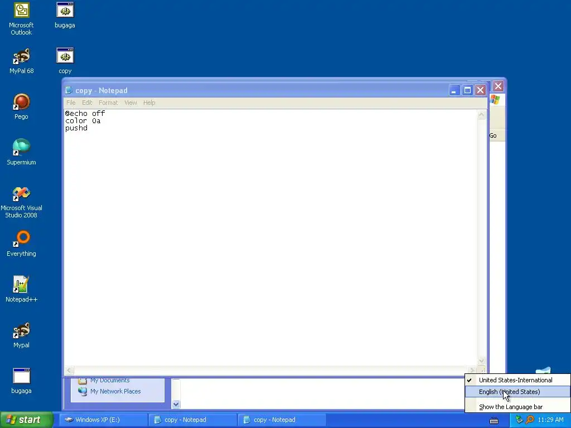Switch to the second copy - Notepad taskbar button

click(282, 420)
